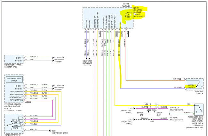
Task: Click ground label "G201 (CENTER OF DASH)"
Action: click(x=60, y=132)
